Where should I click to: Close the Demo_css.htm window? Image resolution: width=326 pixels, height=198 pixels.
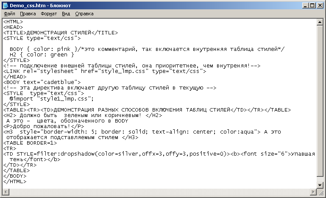click(x=320, y=6)
